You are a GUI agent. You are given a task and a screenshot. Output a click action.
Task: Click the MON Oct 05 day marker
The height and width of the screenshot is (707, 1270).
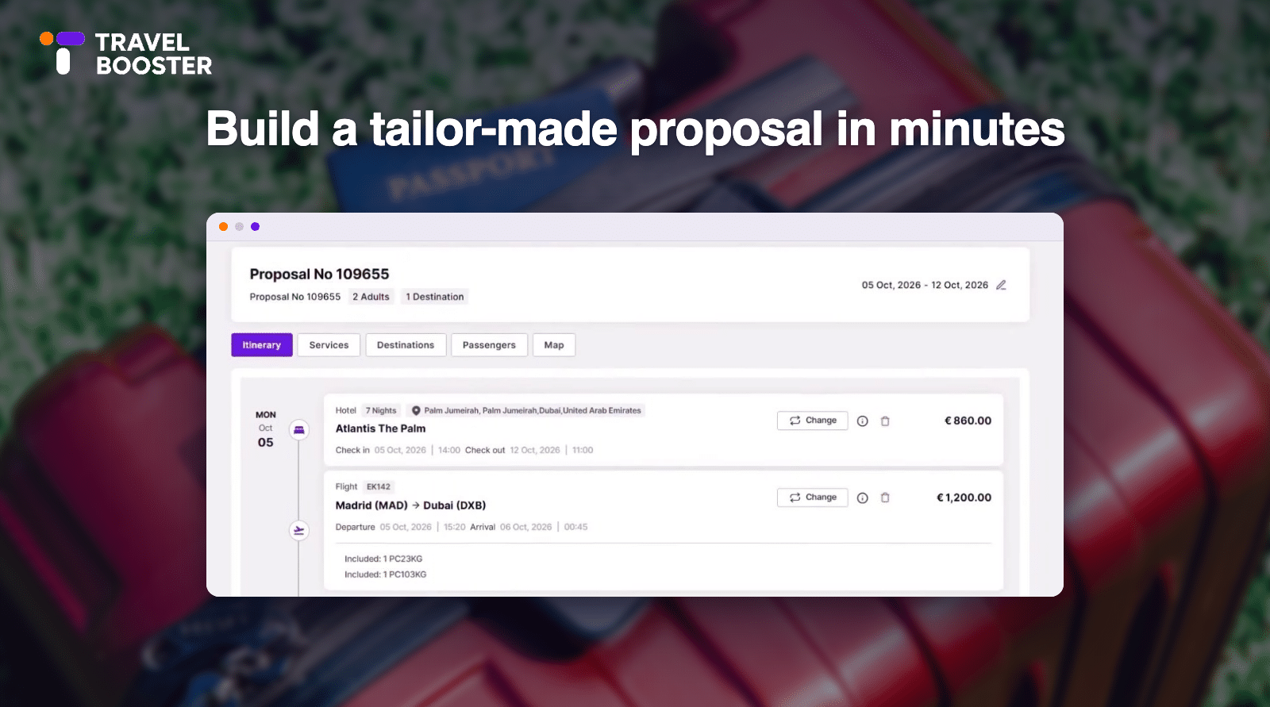click(x=266, y=428)
